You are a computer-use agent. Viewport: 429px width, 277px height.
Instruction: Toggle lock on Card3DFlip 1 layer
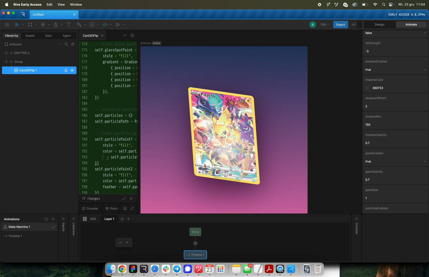point(66,70)
